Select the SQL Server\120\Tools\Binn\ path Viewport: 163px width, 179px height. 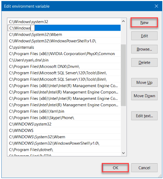64,73
